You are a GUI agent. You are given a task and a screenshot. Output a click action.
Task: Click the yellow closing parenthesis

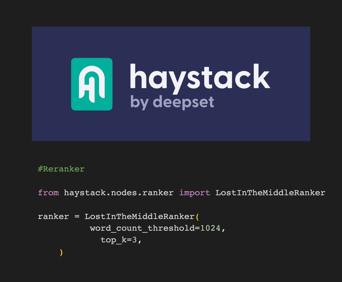coord(61,252)
